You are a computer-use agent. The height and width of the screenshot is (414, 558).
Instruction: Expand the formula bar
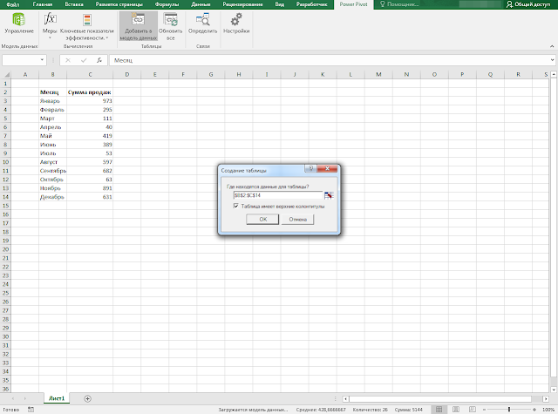click(552, 60)
